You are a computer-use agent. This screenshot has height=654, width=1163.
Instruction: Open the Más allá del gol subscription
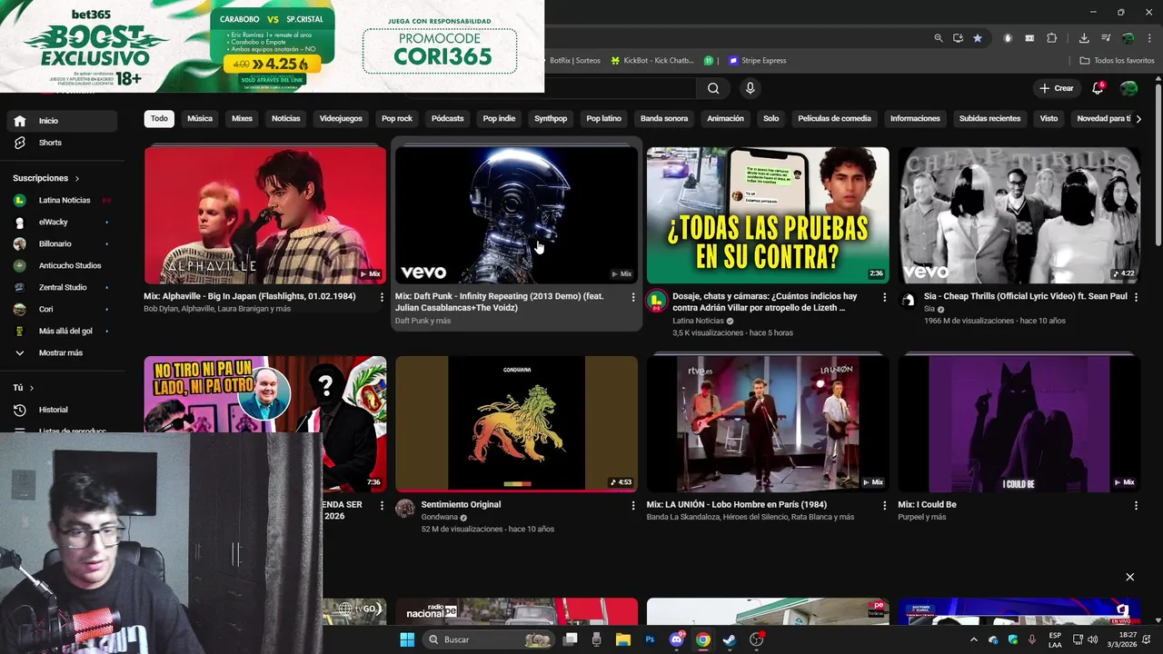[61, 331]
